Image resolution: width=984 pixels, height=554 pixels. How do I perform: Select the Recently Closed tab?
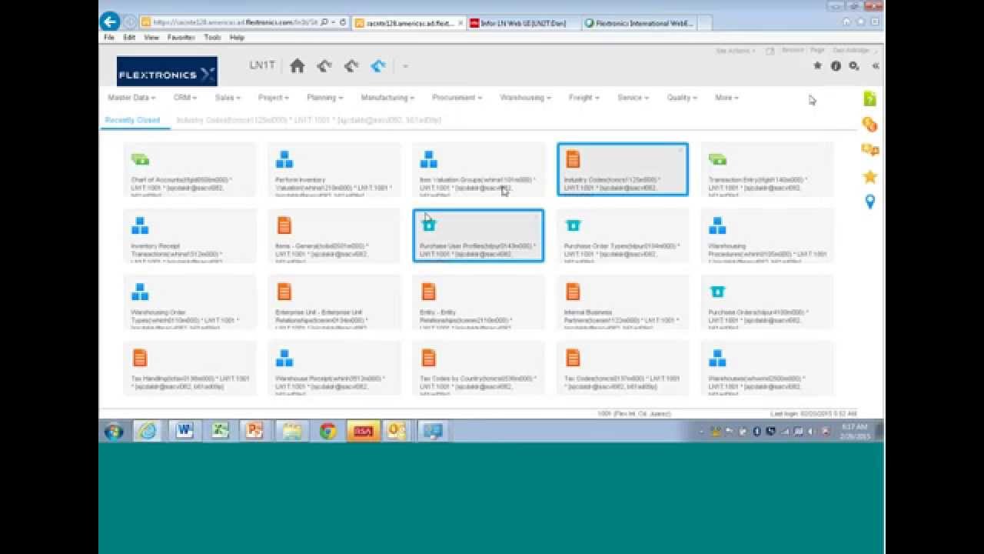(132, 120)
